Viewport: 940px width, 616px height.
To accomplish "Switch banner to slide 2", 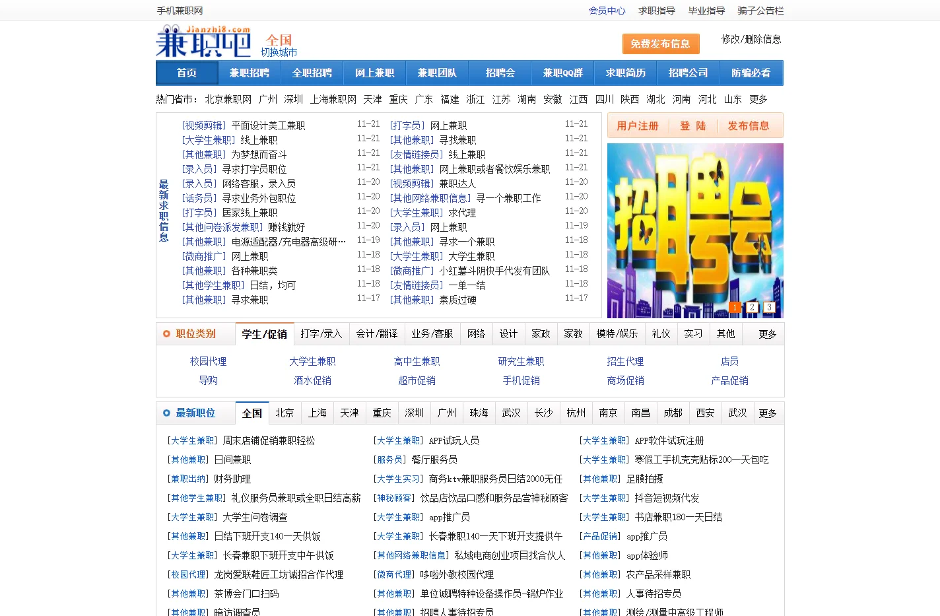I will click(752, 307).
